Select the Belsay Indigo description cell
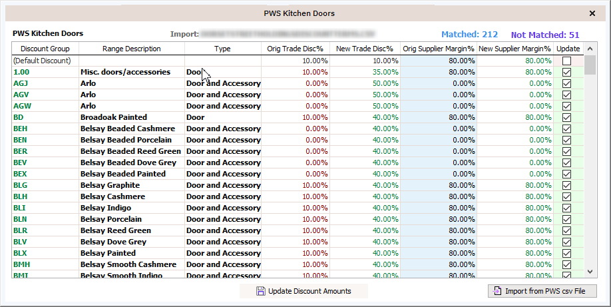611x307 pixels. (132, 208)
